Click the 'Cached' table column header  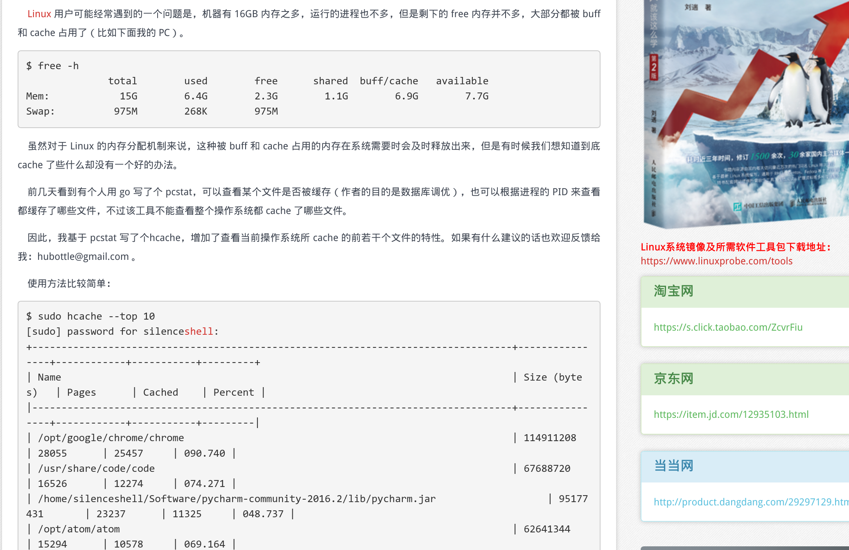coord(160,392)
